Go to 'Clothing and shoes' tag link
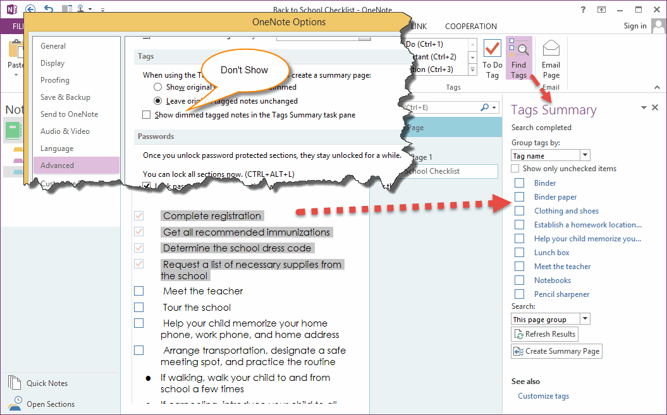 566,211
